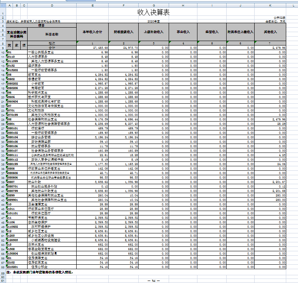Select the 财政拨款收入 header cell
298x283 pixels.
point(124,32)
